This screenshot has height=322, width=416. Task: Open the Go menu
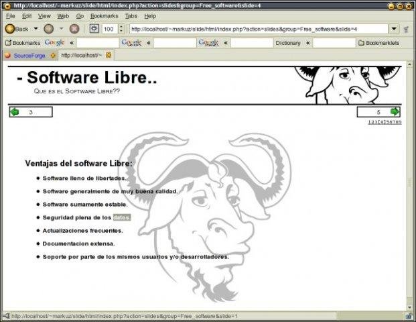80,16
